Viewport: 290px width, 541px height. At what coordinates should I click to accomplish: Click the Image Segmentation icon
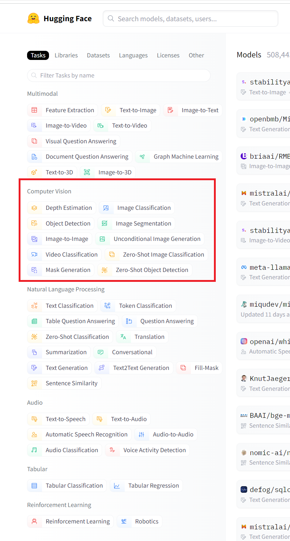click(105, 223)
